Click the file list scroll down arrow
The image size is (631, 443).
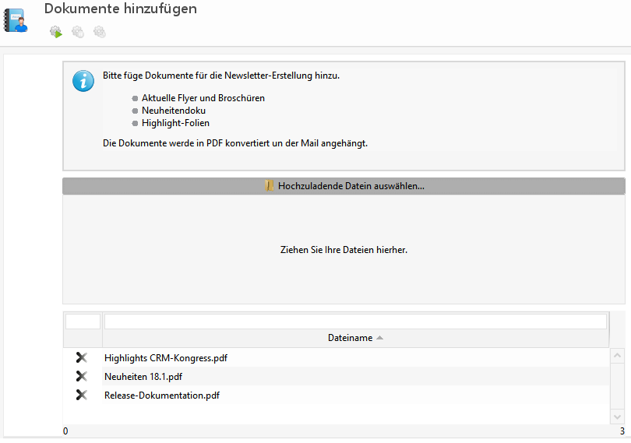617,417
